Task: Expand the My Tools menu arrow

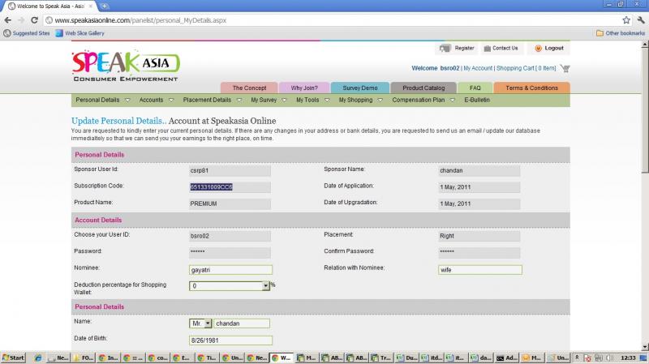Action: coord(327,100)
